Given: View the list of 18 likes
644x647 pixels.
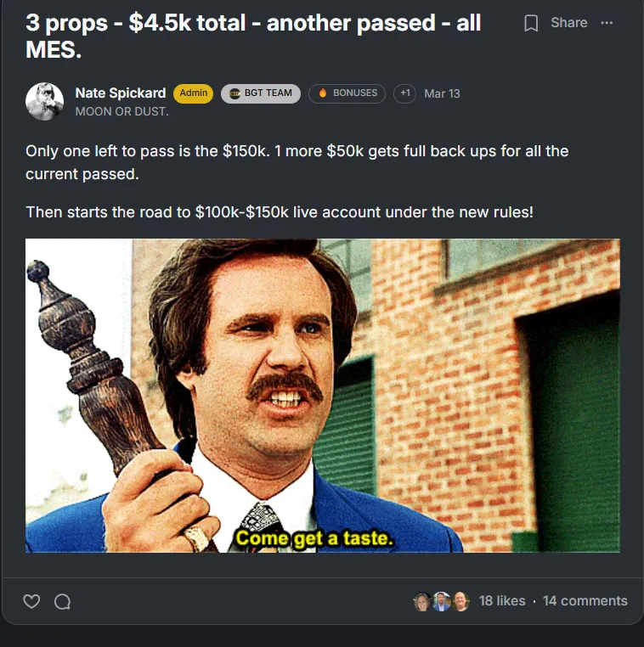Looking at the screenshot, I should pyautogui.click(x=502, y=601).
